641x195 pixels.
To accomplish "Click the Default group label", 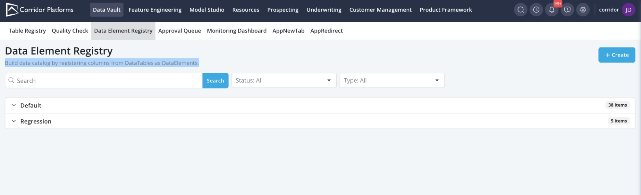I will coord(31,105).
